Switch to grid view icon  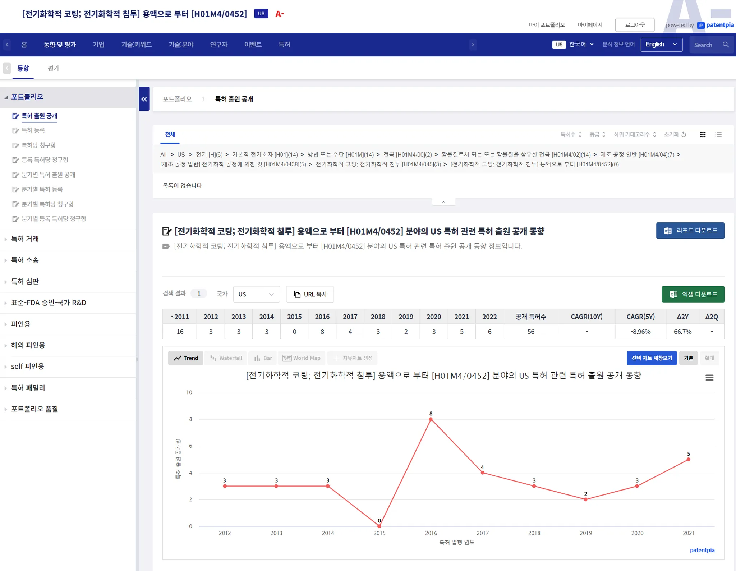(703, 134)
